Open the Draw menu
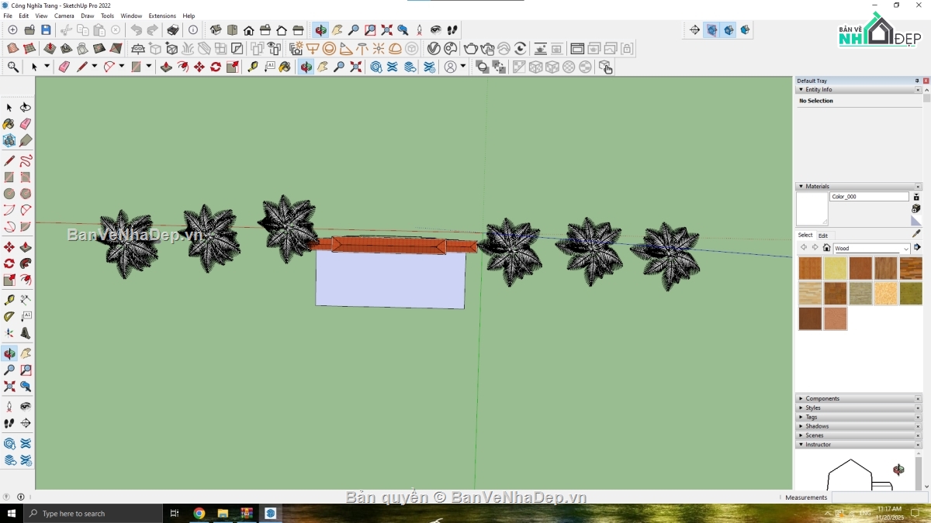931x523 pixels. 88,15
